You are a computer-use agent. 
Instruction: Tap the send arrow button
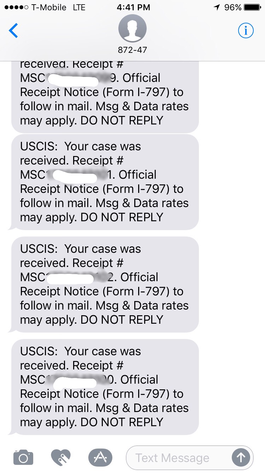point(241,458)
